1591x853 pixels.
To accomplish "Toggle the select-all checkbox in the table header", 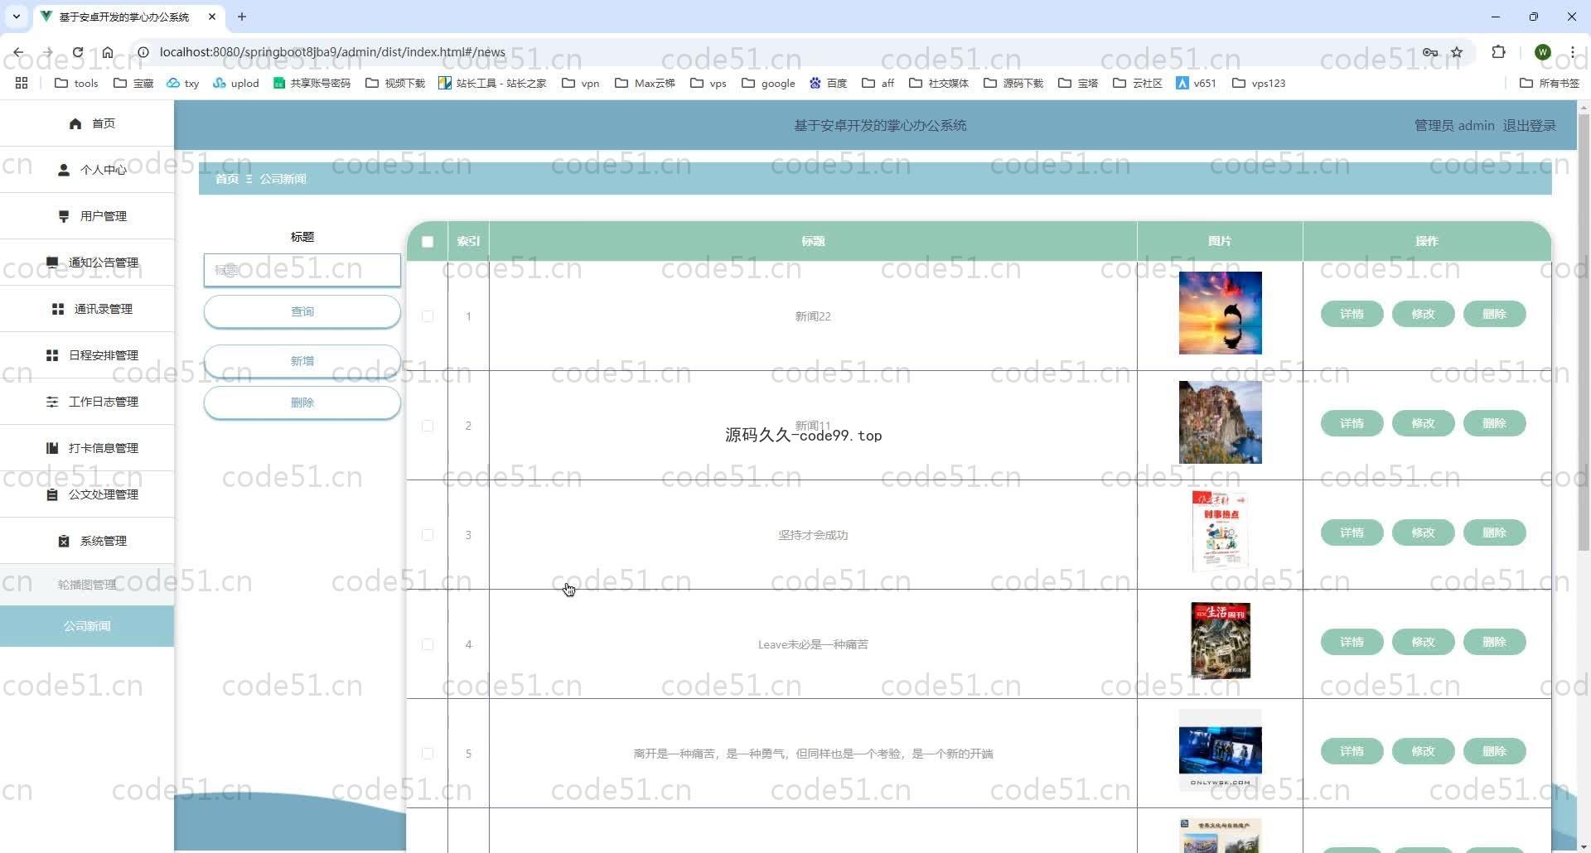I will point(428,242).
